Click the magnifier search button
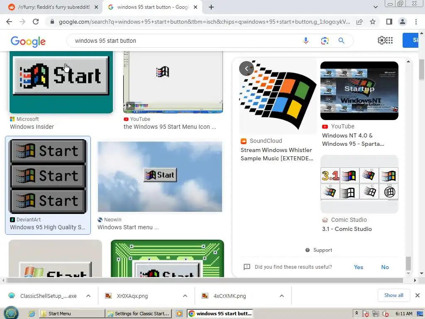Screen dimensions: 425x319 341,41
